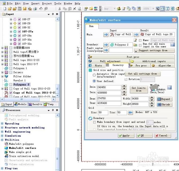Click the edit name pencil icon by Name
This screenshot has width=179, height=171.
[x=135, y=40]
